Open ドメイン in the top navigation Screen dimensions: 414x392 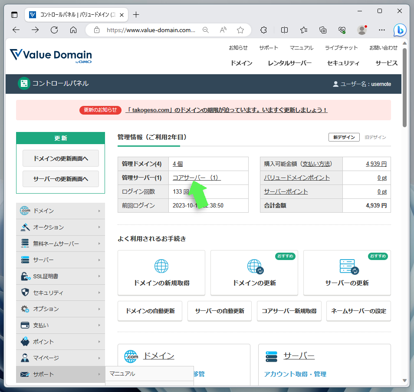[241, 63]
